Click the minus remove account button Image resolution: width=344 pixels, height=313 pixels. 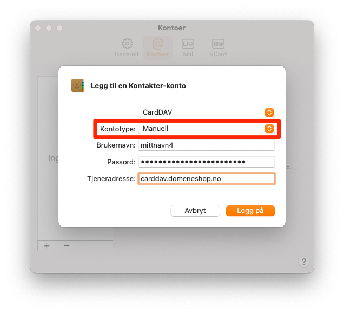67,245
